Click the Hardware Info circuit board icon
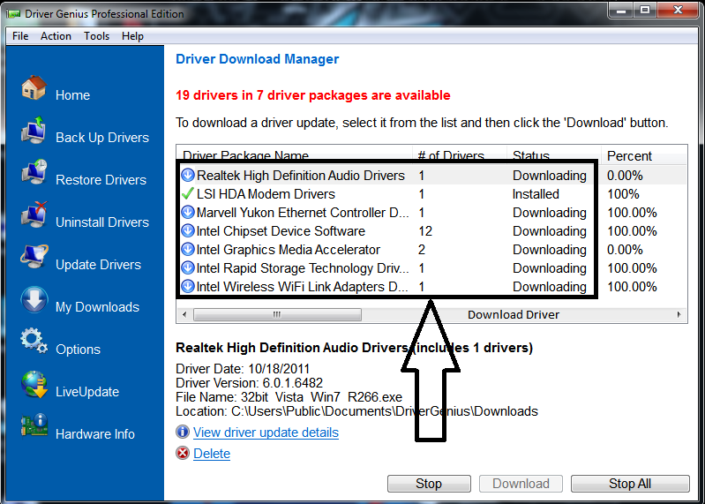The height and width of the screenshot is (504, 705). click(x=34, y=425)
